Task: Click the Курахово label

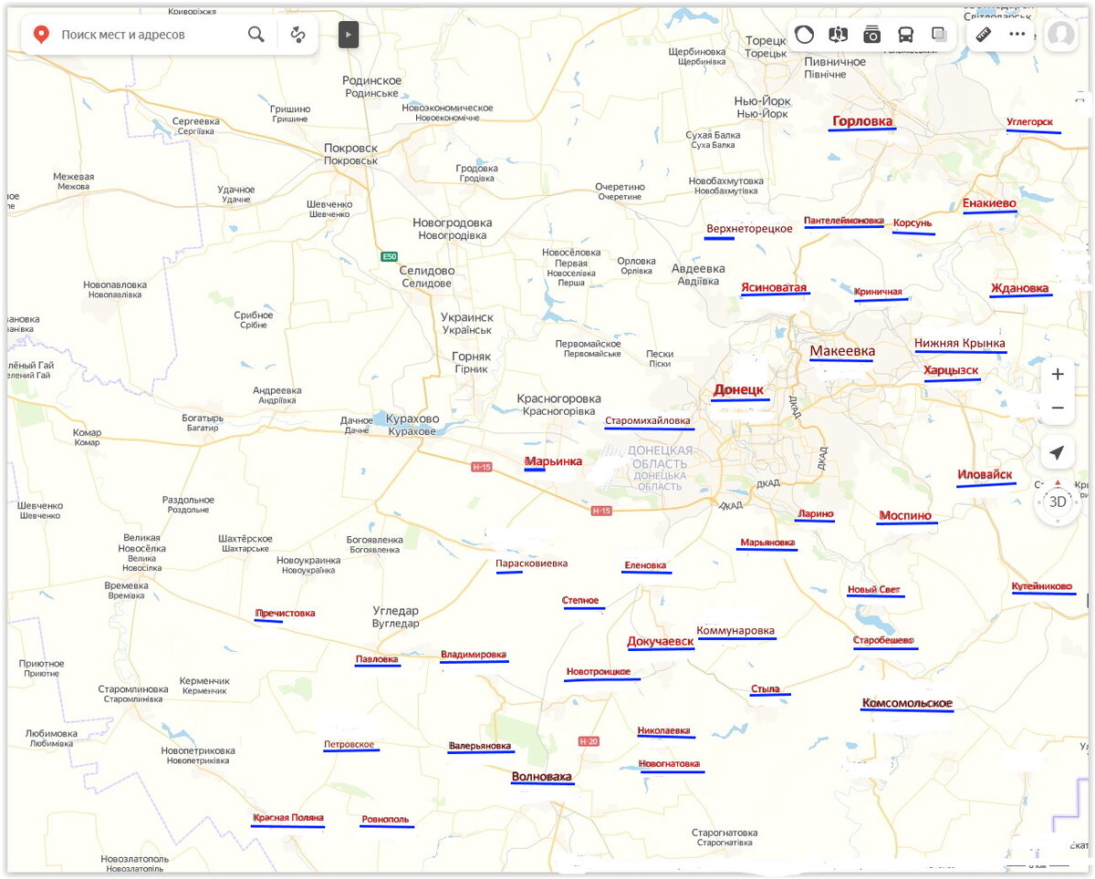Action: (412, 419)
